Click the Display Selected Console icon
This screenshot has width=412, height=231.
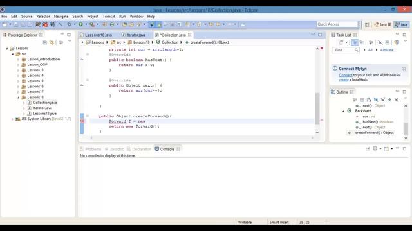point(375,149)
